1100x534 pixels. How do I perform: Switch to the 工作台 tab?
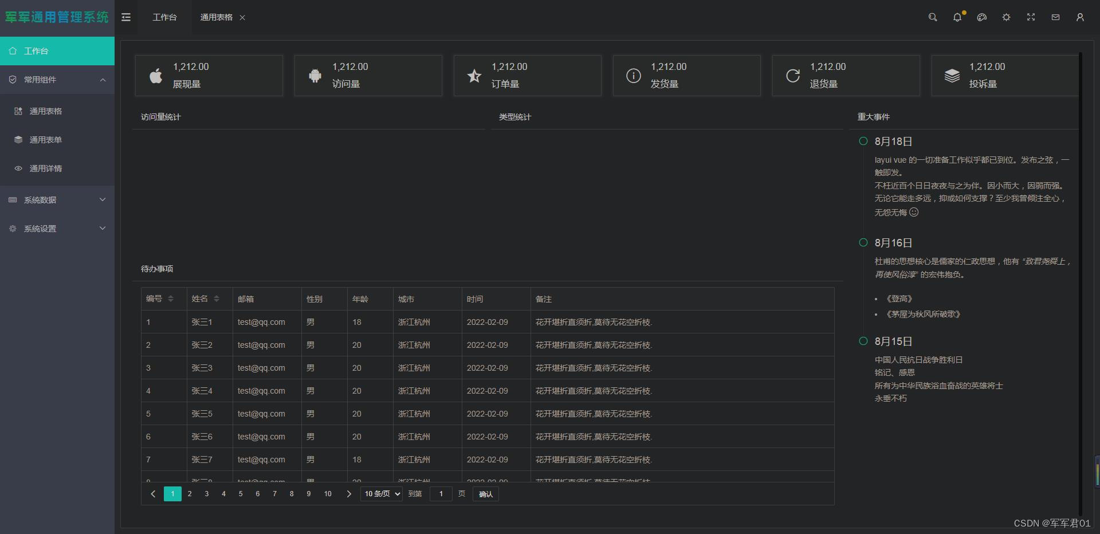(x=164, y=18)
